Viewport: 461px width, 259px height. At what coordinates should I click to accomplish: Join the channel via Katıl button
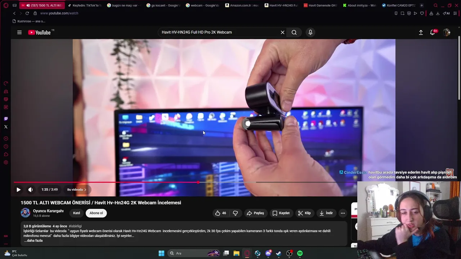[77, 213]
